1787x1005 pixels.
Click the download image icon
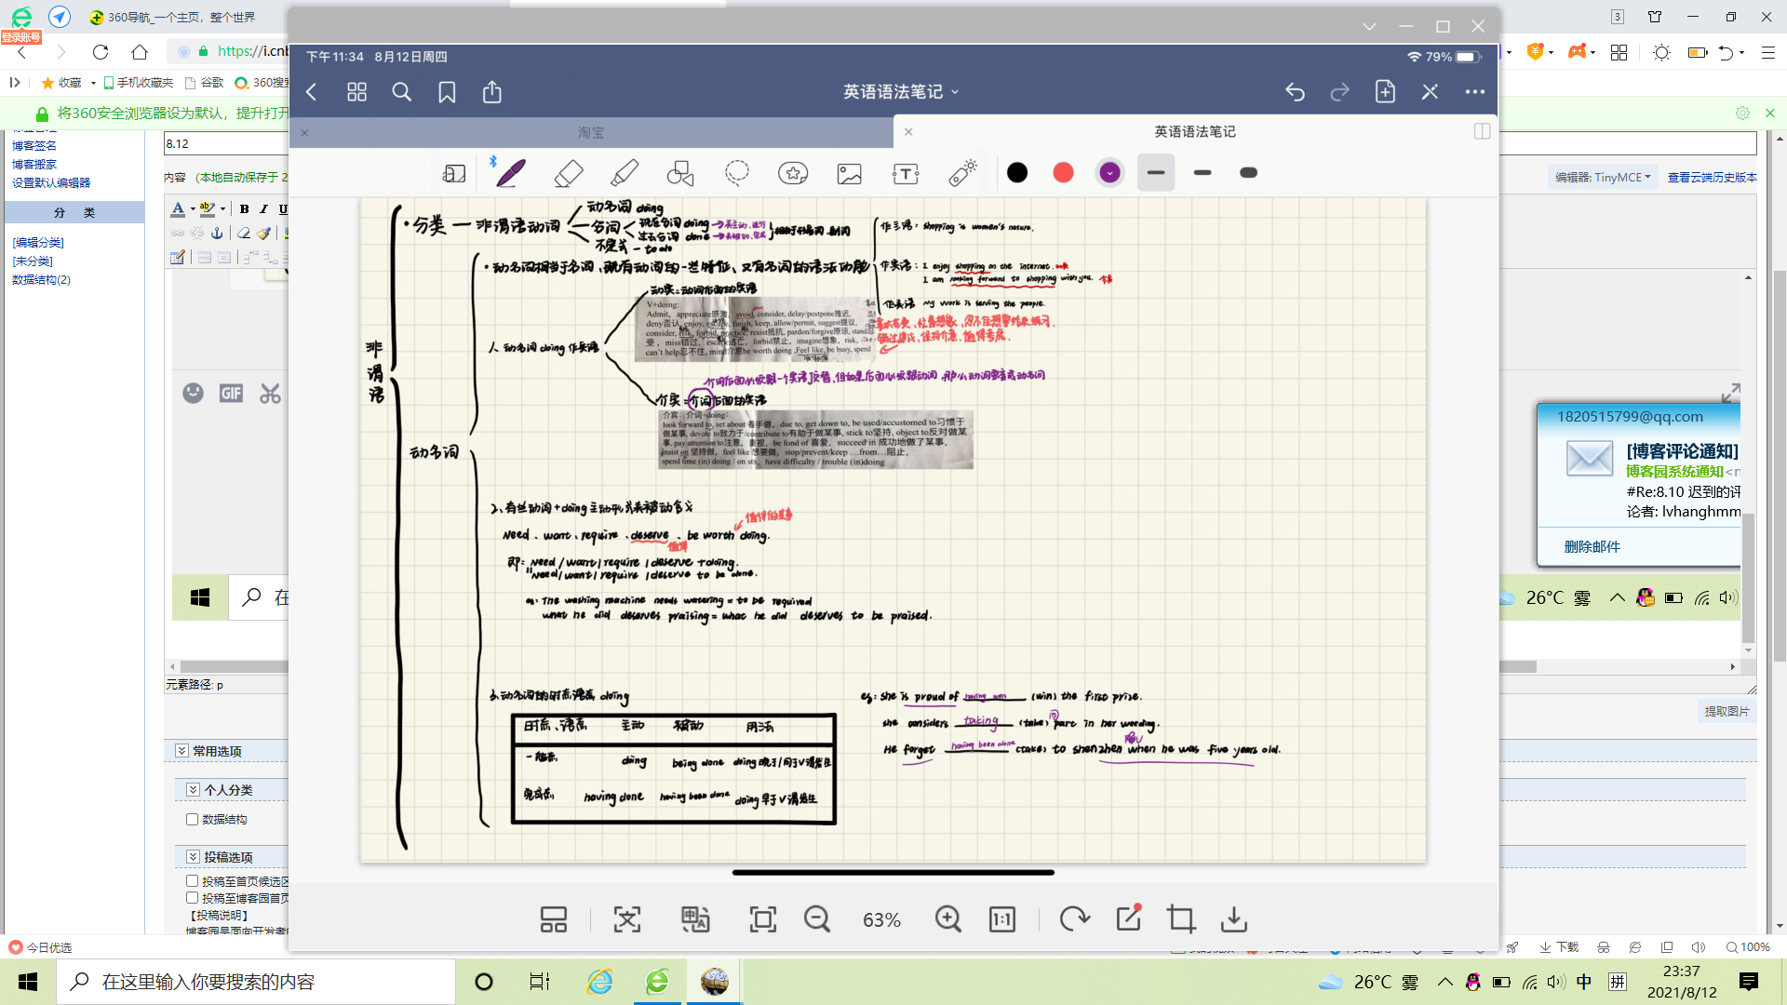click(1233, 919)
